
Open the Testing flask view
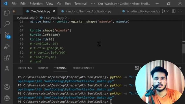tap(7, 69)
